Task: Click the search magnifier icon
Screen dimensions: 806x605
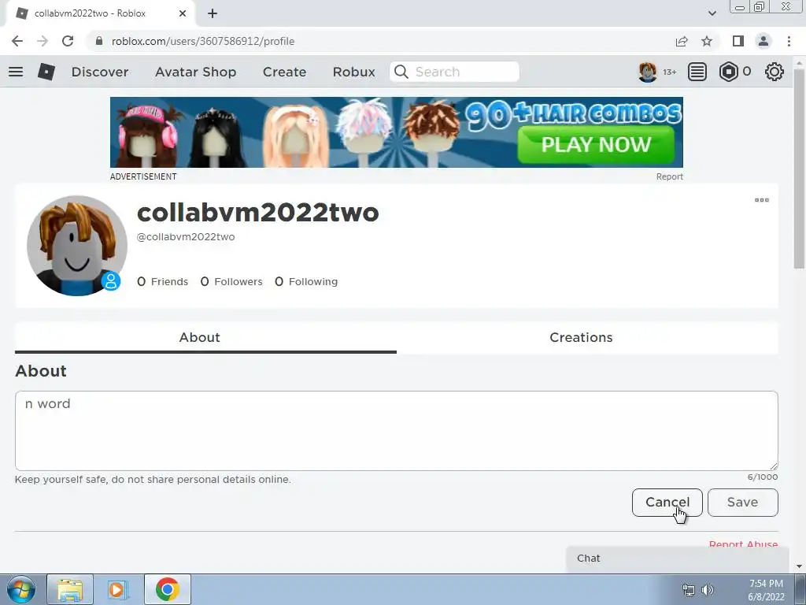Action: click(x=401, y=72)
